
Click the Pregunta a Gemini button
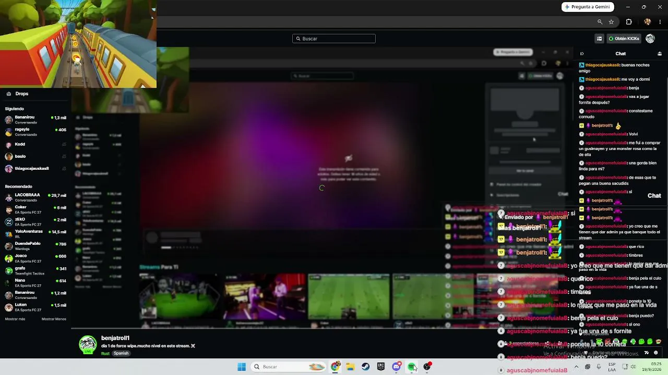589,7
